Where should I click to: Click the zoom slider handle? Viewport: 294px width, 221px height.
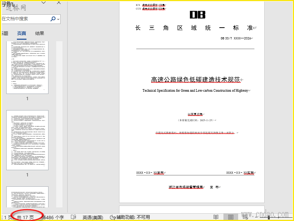[269, 217]
